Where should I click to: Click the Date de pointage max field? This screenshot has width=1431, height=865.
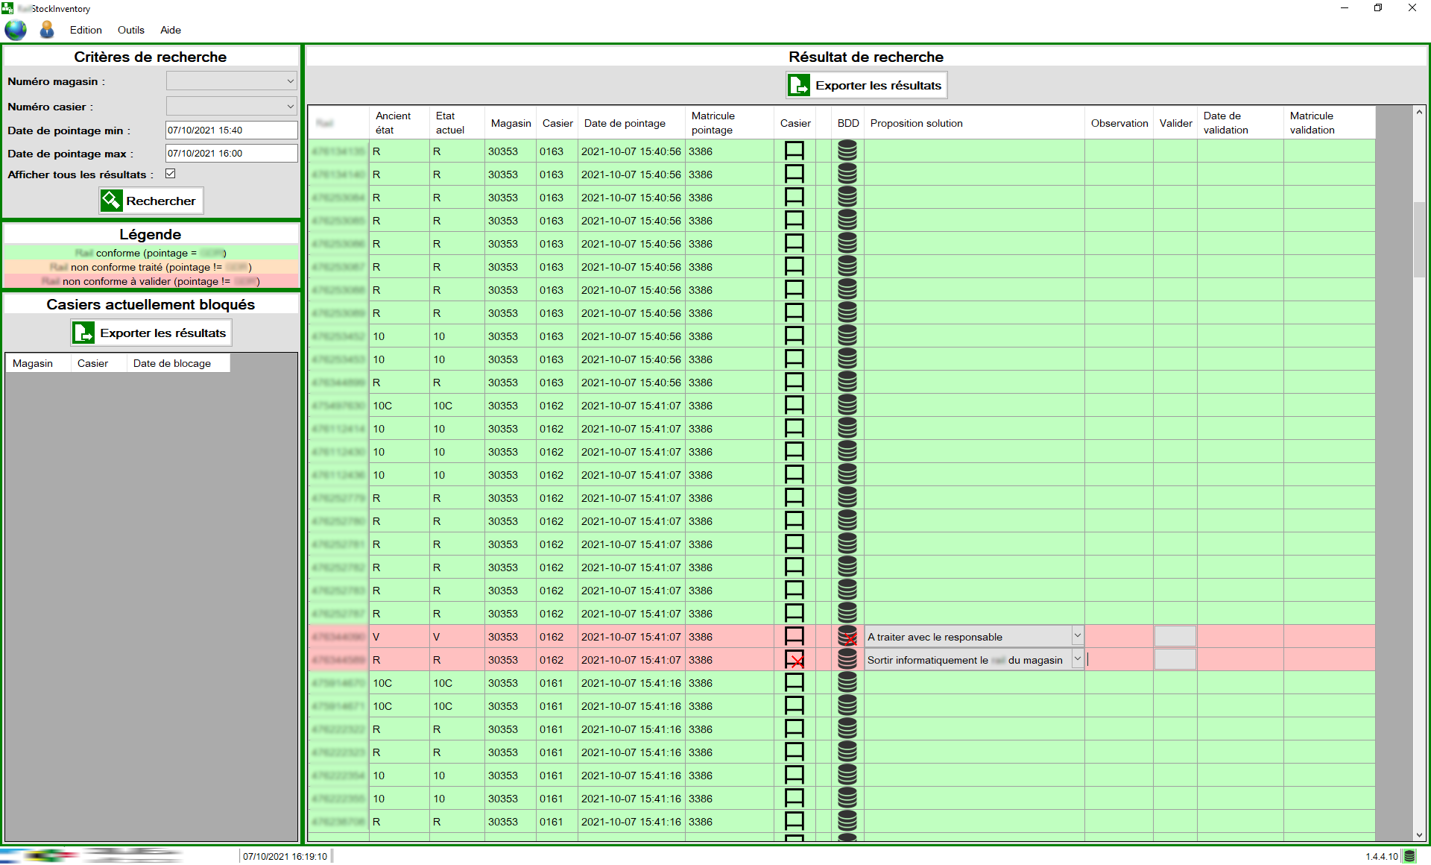pos(231,154)
